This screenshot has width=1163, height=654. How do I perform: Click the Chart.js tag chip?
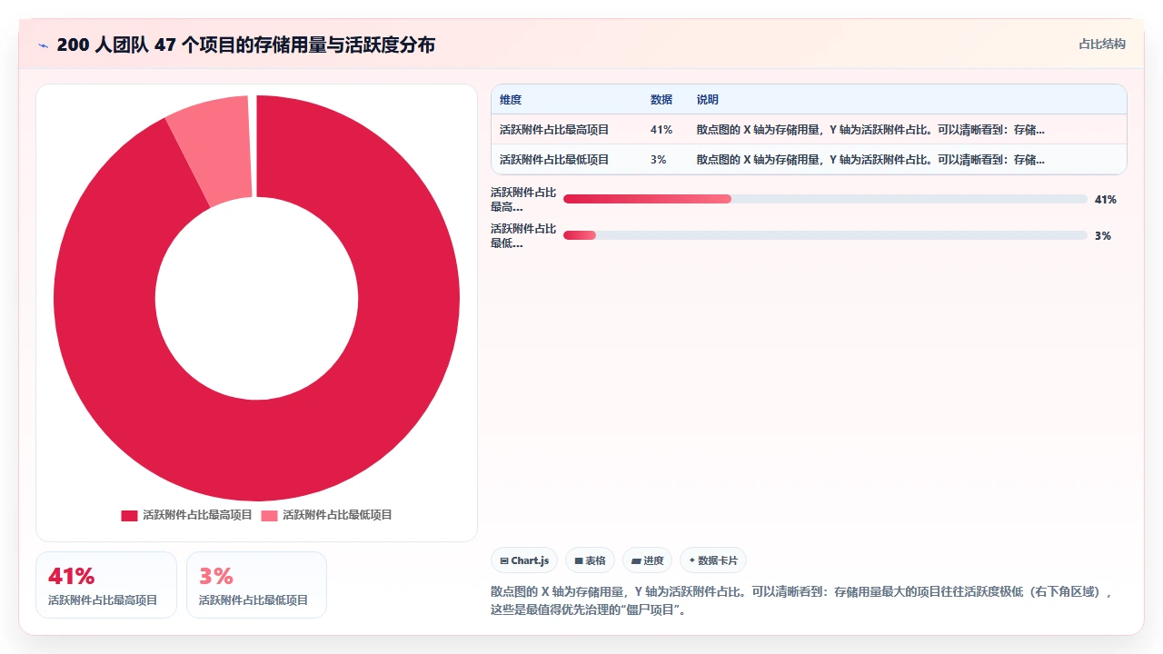[x=524, y=560]
